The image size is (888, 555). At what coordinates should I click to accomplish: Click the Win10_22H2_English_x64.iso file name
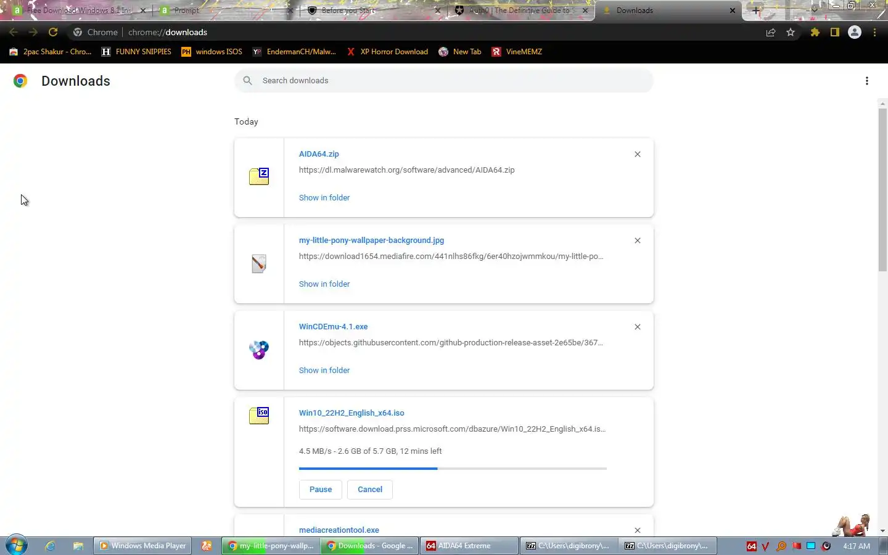click(x=351, y=413)
